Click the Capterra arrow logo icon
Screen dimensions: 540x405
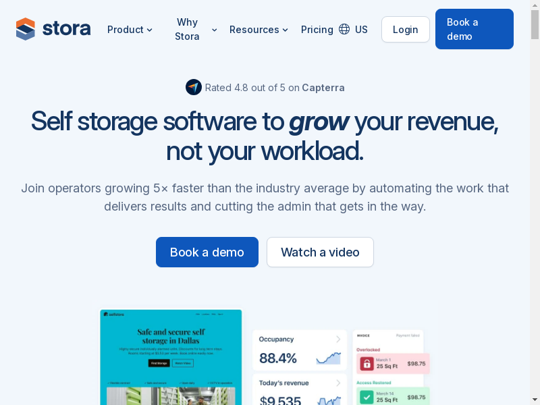[194, 87]
